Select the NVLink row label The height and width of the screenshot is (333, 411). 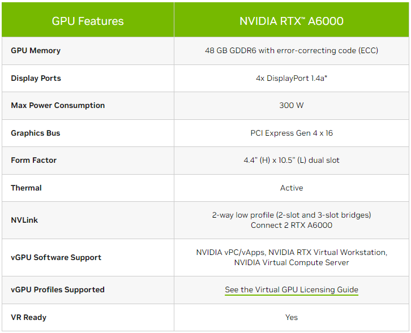pyautogui.click(x=24, y=220)
